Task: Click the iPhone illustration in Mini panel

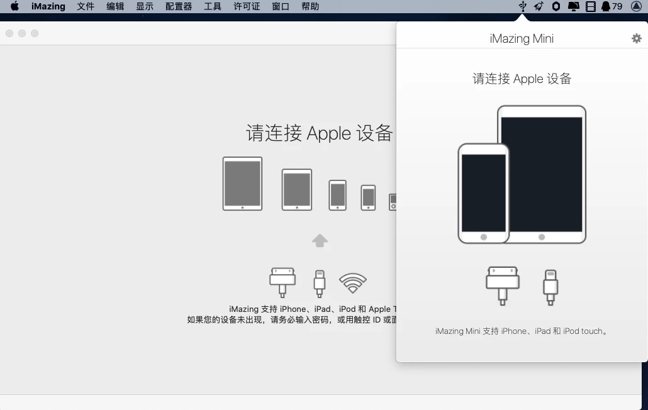Action: click(483, 193)
